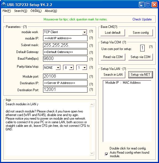The height and width of the screenshot is (163, 159).
Task: Click the Loat default button
Action: [113, 33]
